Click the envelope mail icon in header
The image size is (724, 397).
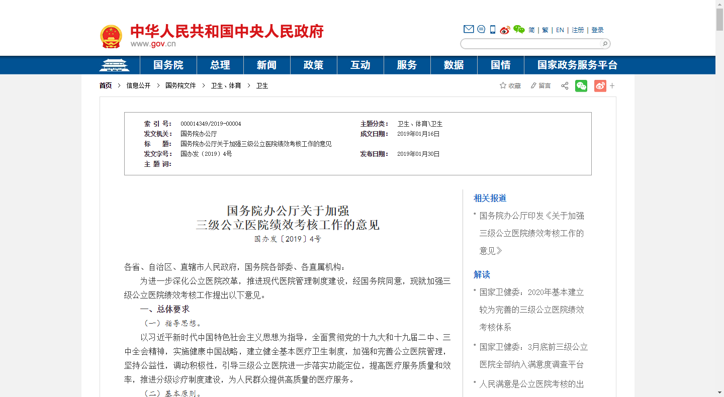469,29
